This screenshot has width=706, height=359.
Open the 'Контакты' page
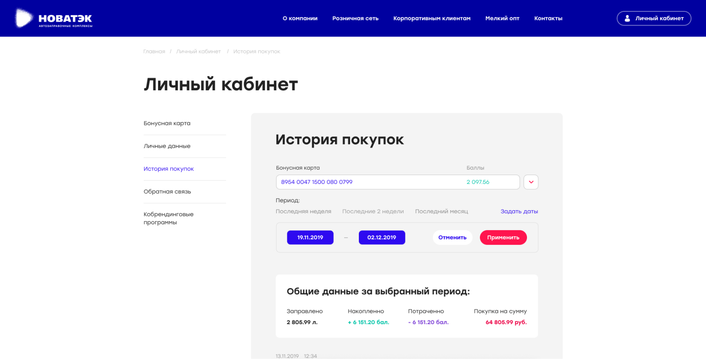[548, 18]
